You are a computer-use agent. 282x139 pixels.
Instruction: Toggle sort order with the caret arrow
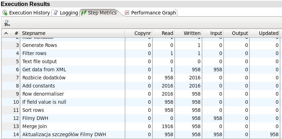point(6,33)
